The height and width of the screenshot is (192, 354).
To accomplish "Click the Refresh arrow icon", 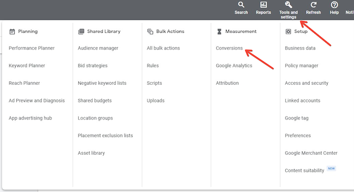I will point(313,5).
